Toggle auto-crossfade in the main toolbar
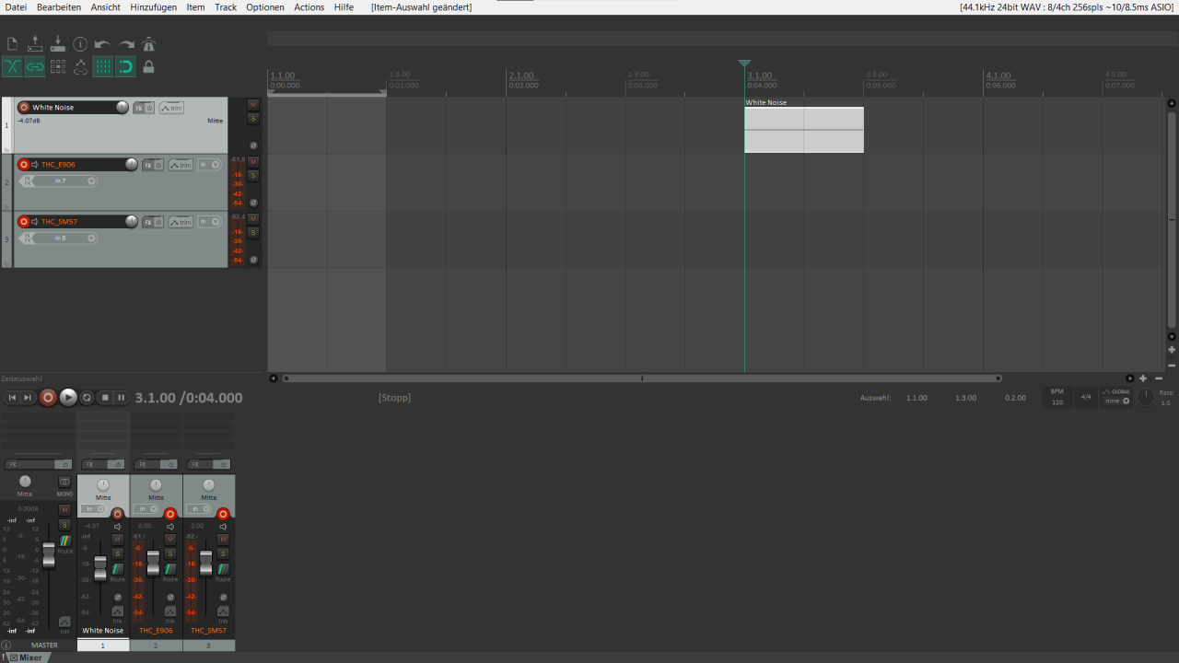The image size is (1179, 663). click(x=12, y=66)
